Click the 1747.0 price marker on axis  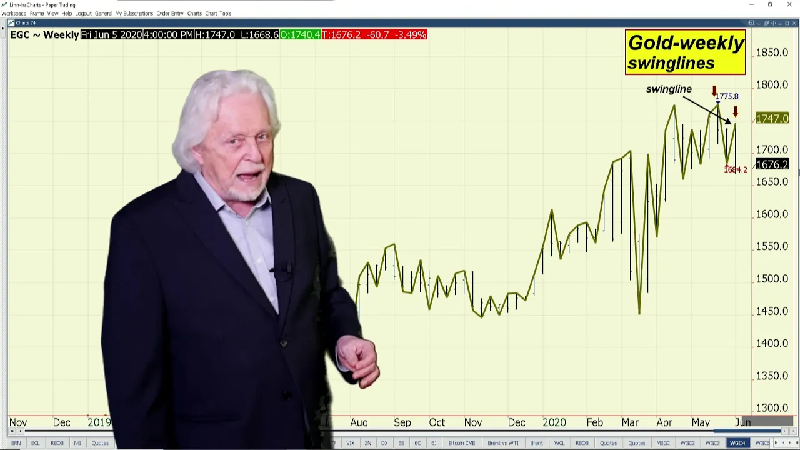pyautogui.click(x=772, y=118)
